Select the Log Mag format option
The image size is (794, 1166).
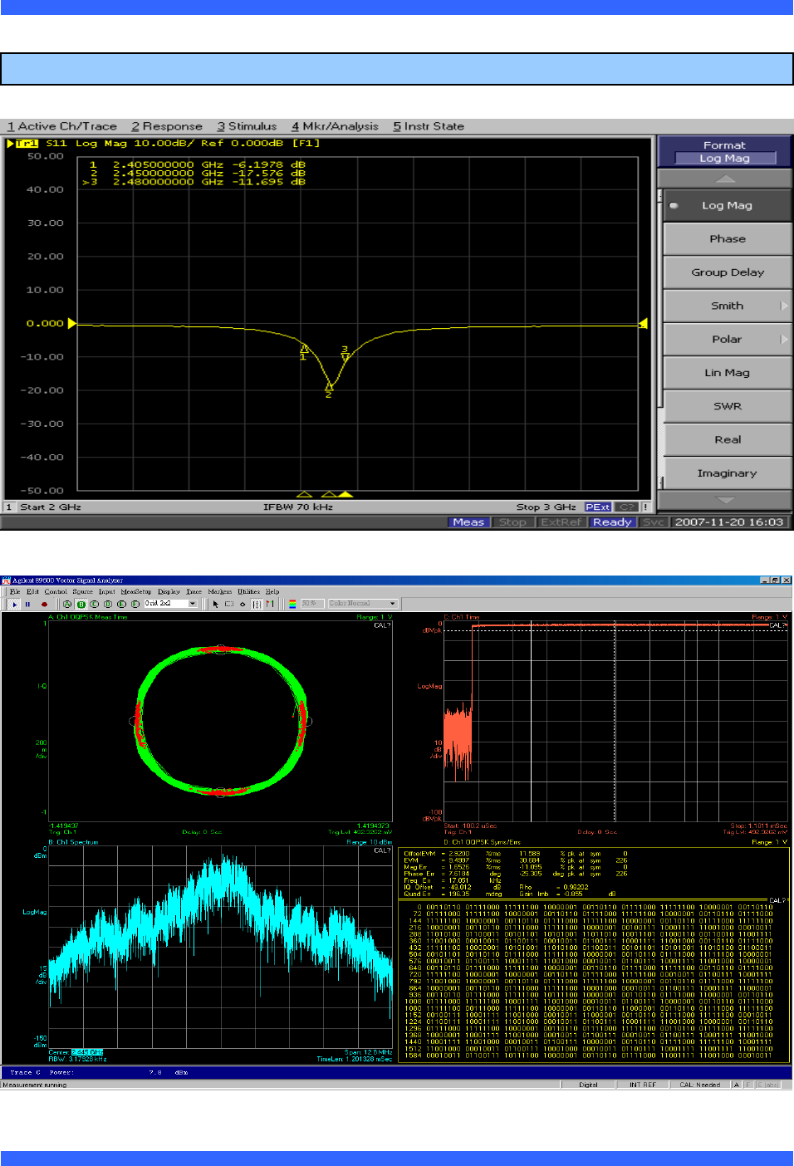click(x=727, y=205)
